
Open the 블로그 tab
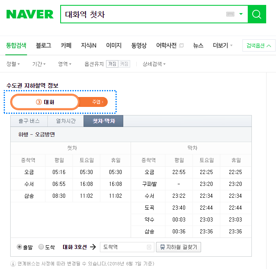[43, 45]
